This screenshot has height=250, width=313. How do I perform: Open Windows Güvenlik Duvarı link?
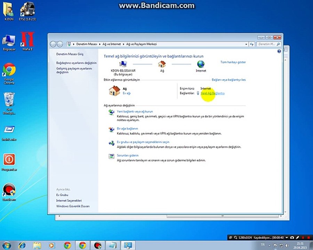(x=73, y=206)
